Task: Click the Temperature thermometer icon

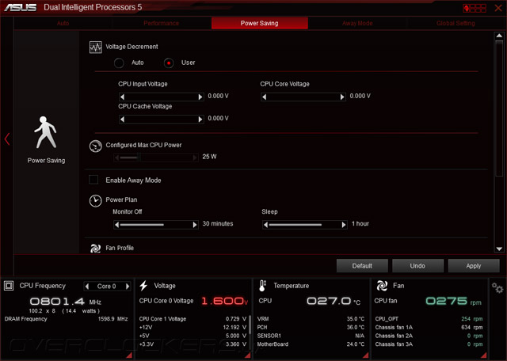Action: point(262,286)
